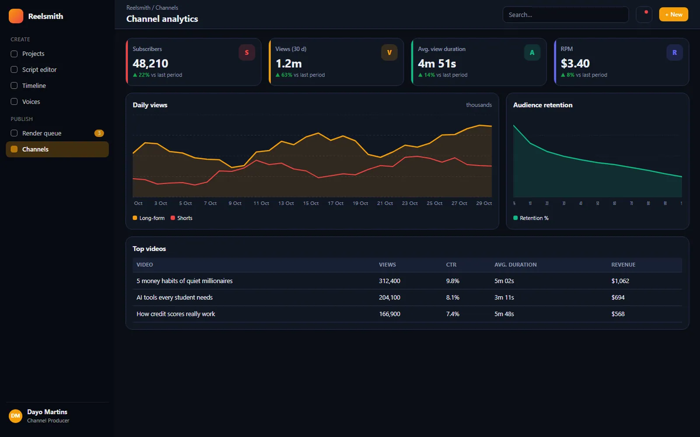
Task: Click the Subscribers card S badge icon
Action: click(247, 52)
